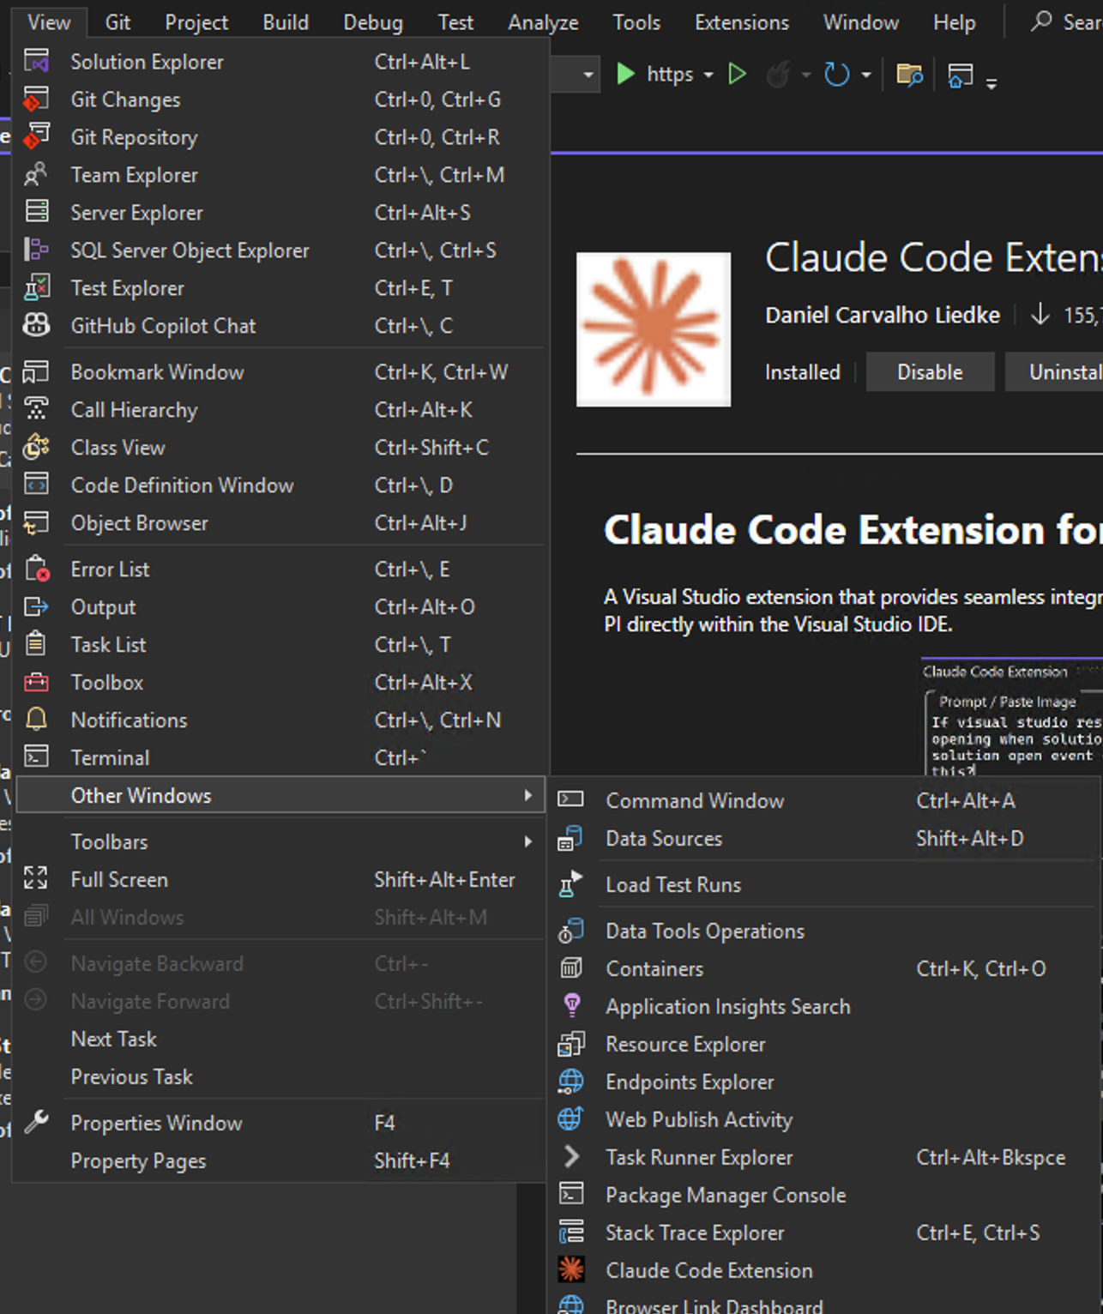
Task: Select Stack Trace Explorer
Action: pos(825,1233)
